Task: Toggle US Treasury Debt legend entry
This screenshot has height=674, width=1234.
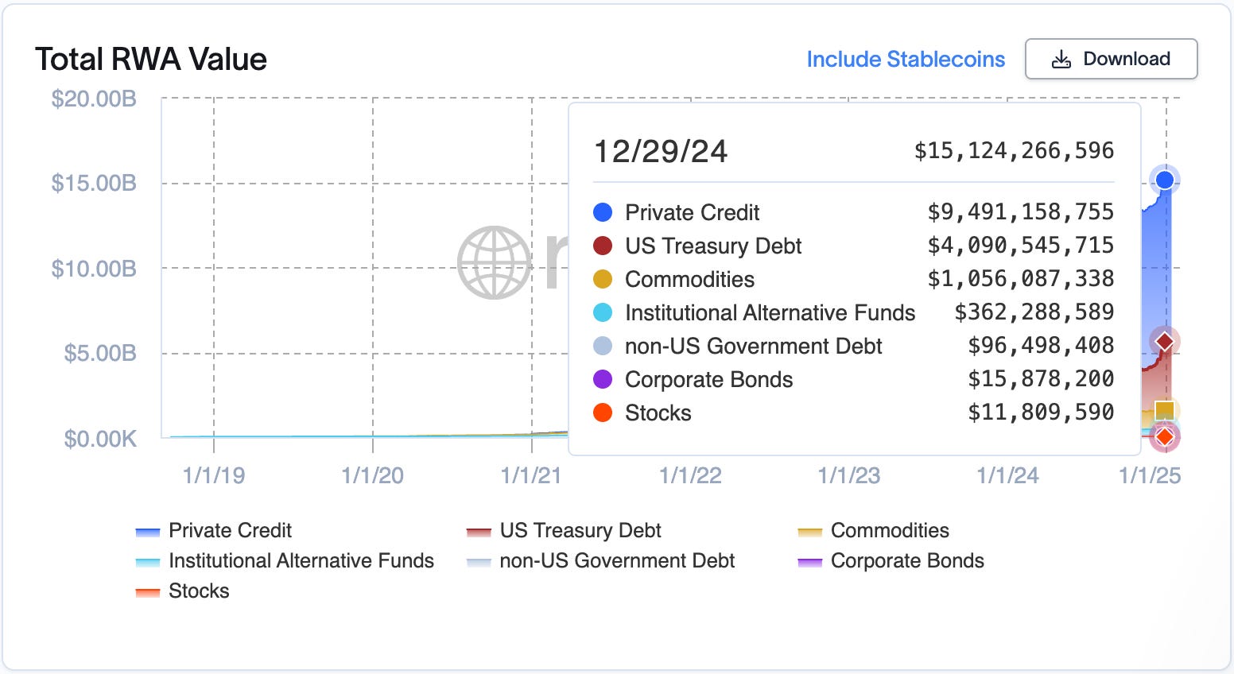Action: pos(563,530)
